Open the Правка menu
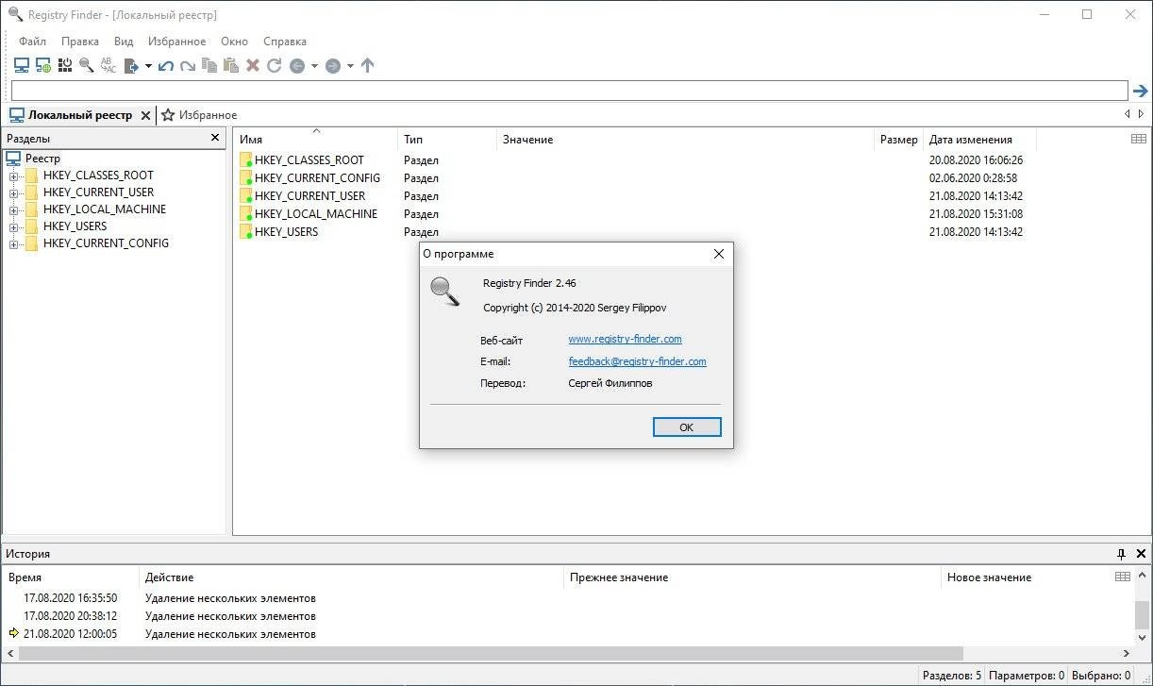The image size is (1153, 686). click(x=80, y=42)
